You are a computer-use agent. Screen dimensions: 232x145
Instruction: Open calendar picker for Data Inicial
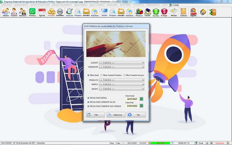coord(142,99)
